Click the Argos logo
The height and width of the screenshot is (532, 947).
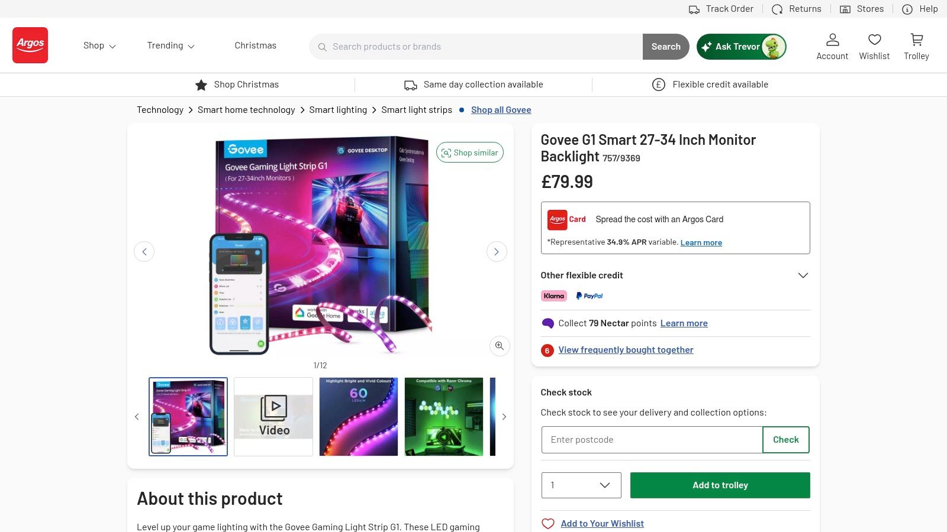[x=30, y=45]
